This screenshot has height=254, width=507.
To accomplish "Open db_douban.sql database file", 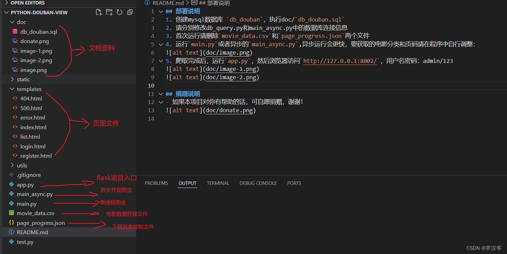I will click(38, 32).
